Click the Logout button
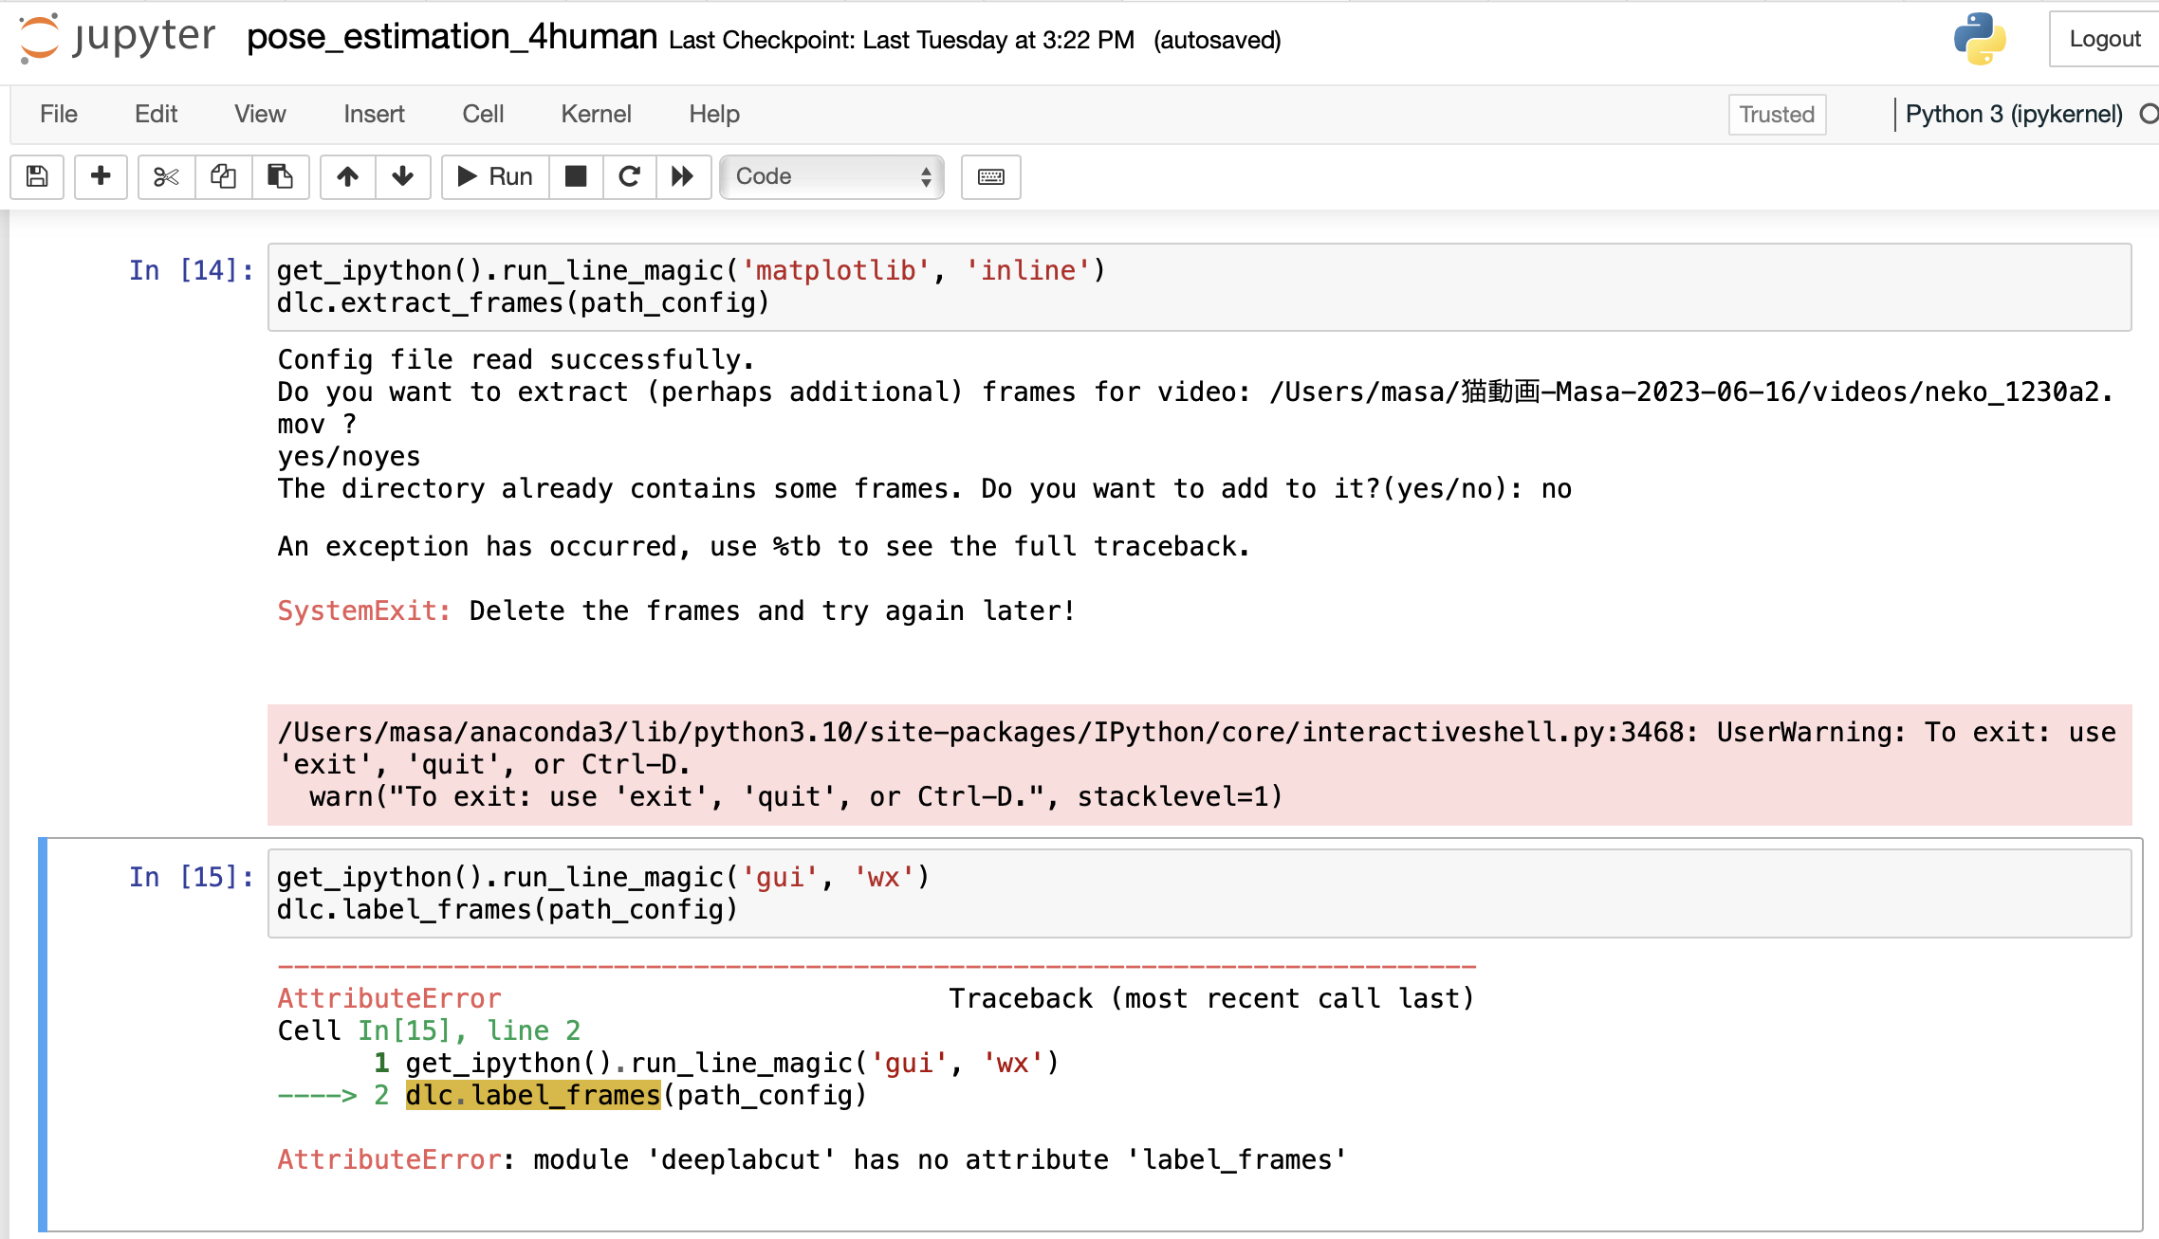The height and width of the screenshot is (1239, 2159). click(x=2104, y=39)
